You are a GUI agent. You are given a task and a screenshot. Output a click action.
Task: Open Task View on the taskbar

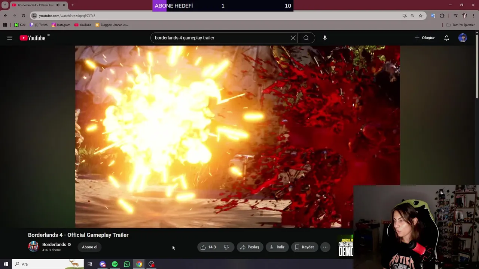tap(90, 264)
